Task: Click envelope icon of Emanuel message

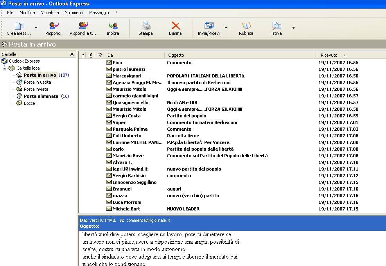Action: click(x=109, y=189)
